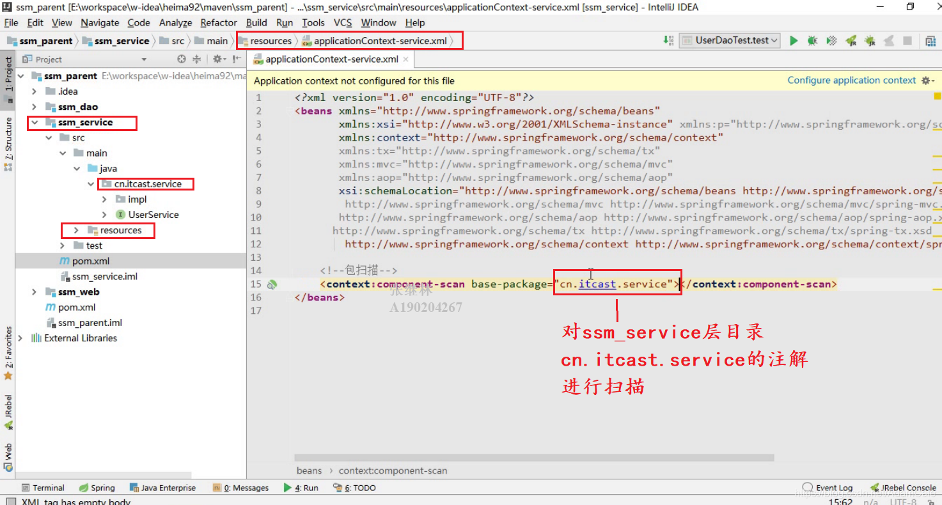The image size is (942, 505).
Task: Expand External Libraries node
Action: [x=21, y=338]
